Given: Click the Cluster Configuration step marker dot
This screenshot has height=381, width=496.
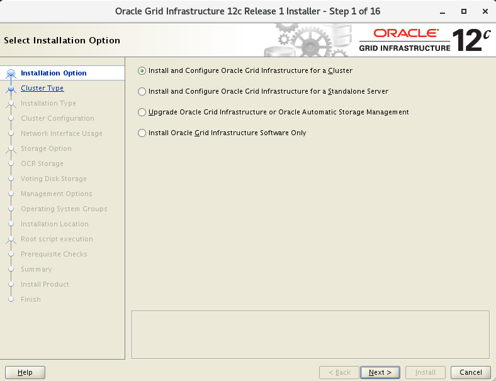Looking at the screenshot, I should coord(11,118).
